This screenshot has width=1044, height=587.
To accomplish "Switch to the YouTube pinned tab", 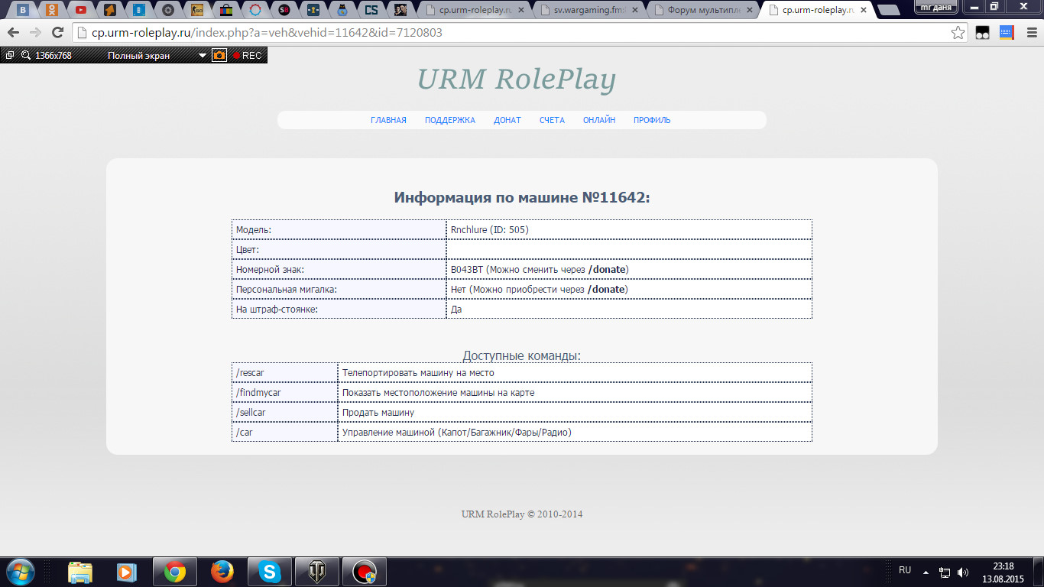I will [80, 10].
